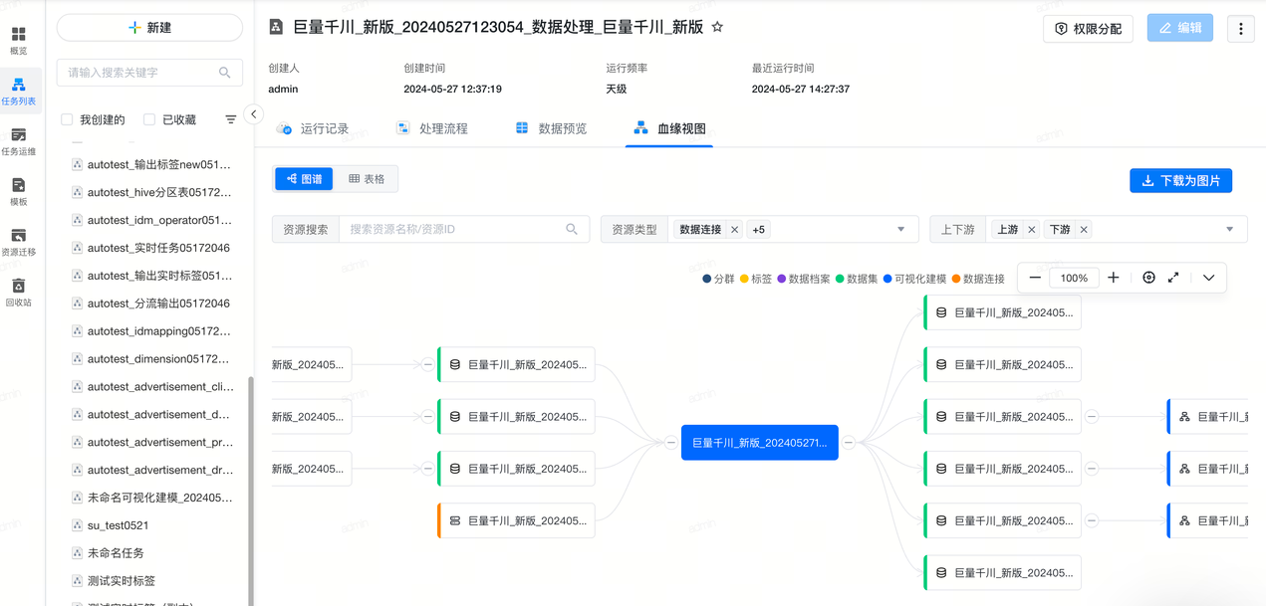This screenshot has height=606, width=1266.
Task: Click the 下载为图片 button
Action: click(1180, 181)
